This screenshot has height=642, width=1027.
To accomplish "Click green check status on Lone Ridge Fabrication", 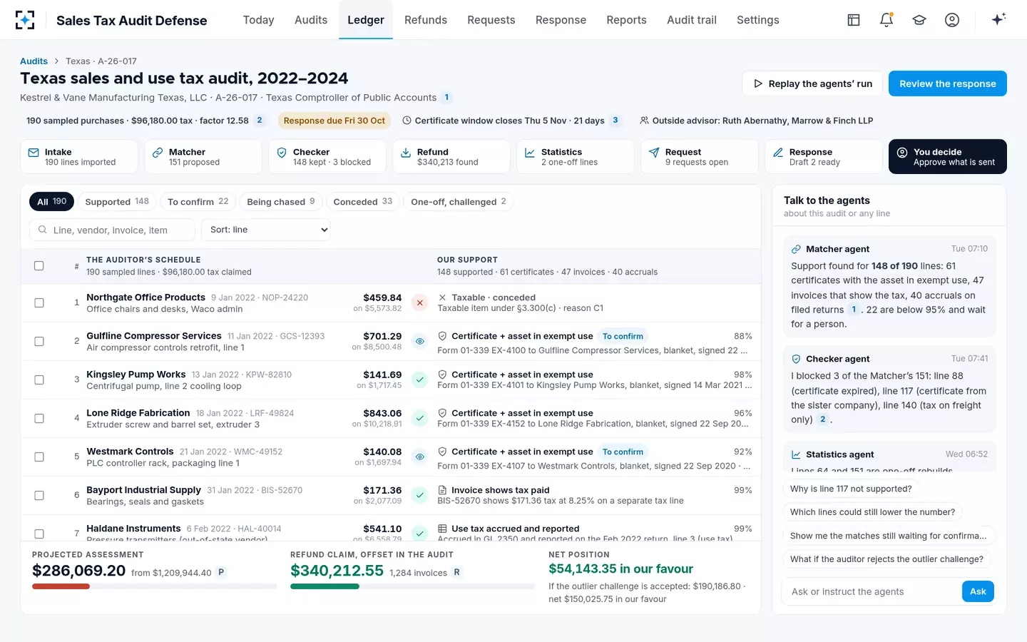I will (x=420, y=419).
